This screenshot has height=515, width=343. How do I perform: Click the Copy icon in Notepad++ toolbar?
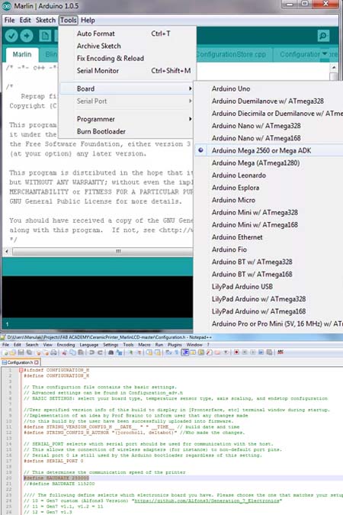pos(72,352)
